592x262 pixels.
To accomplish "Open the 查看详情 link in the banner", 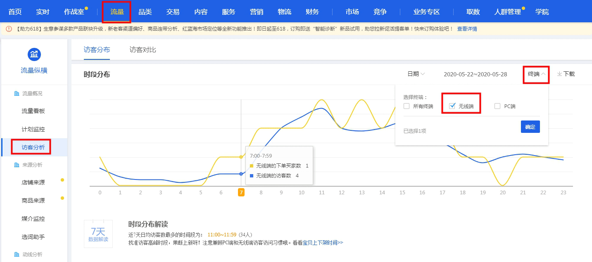I will [x=467, y=29].
